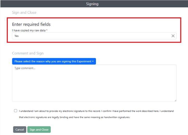Click the 'legally binding' line of the acknowledgement
The image size is (188, 135).
[74, 117]
